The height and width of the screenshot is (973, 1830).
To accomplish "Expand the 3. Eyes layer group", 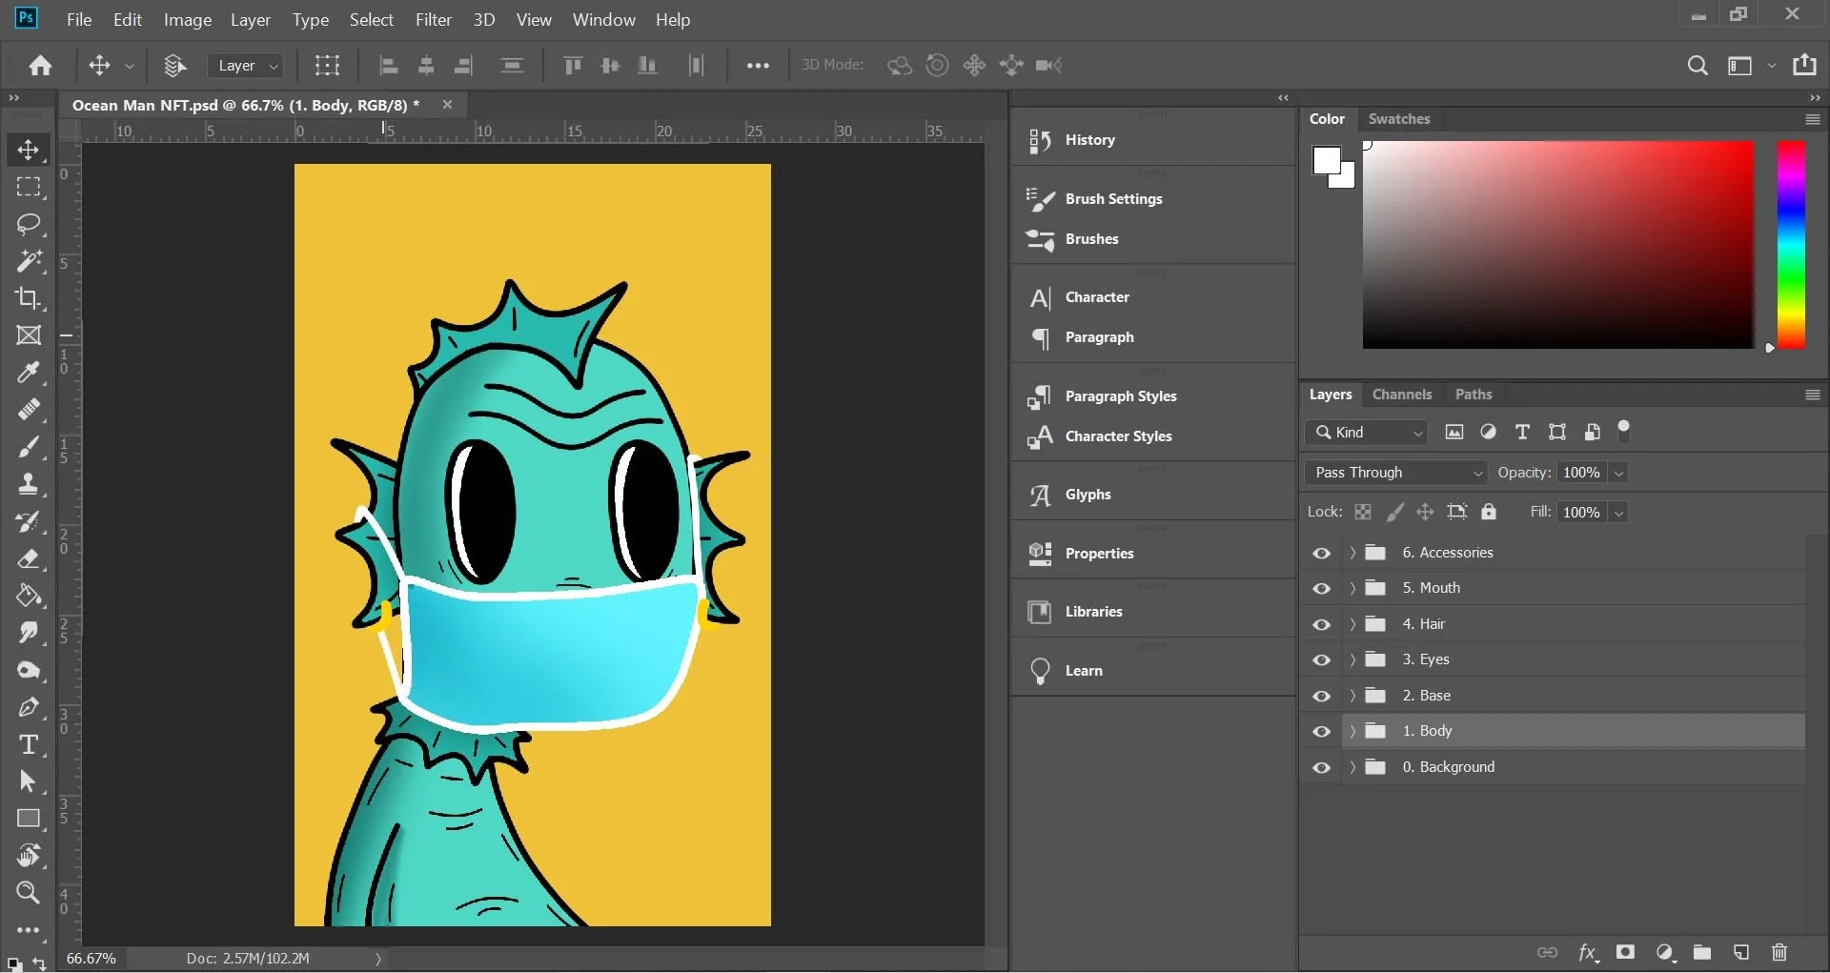I will [1352, 659].
